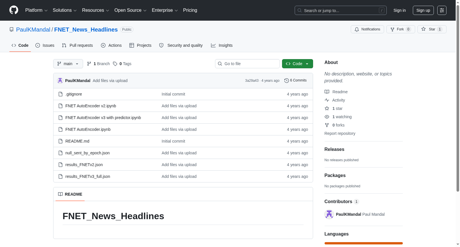Click the file icon for README.md

pyautogui.click(x=60, y=141)
